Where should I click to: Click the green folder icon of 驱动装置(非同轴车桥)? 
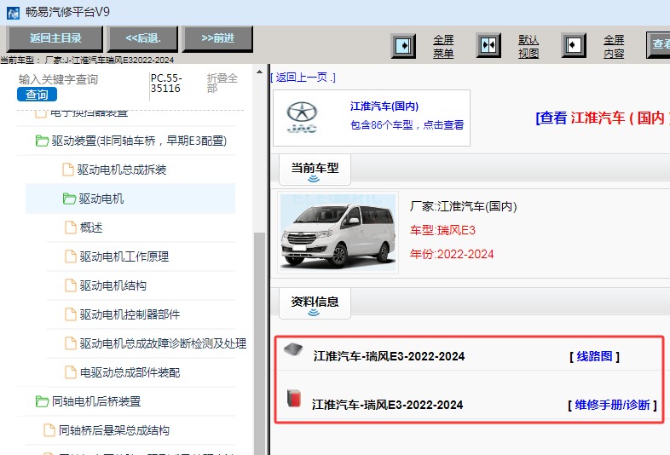pyautogui.click(x=42, y=141)
